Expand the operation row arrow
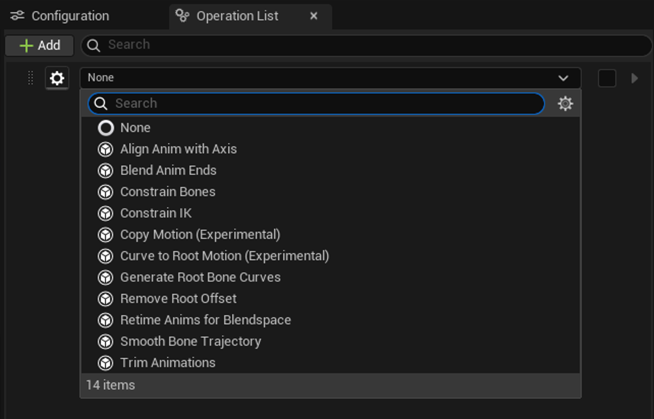The image size is (654, 419). 634,78
